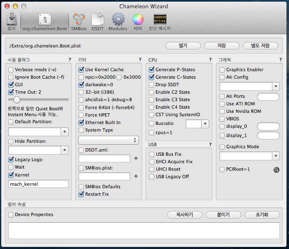The height and width of the screenshot is (249, 289).
Task: Toggle the Wait checkbox
Action: coord(11,167)
